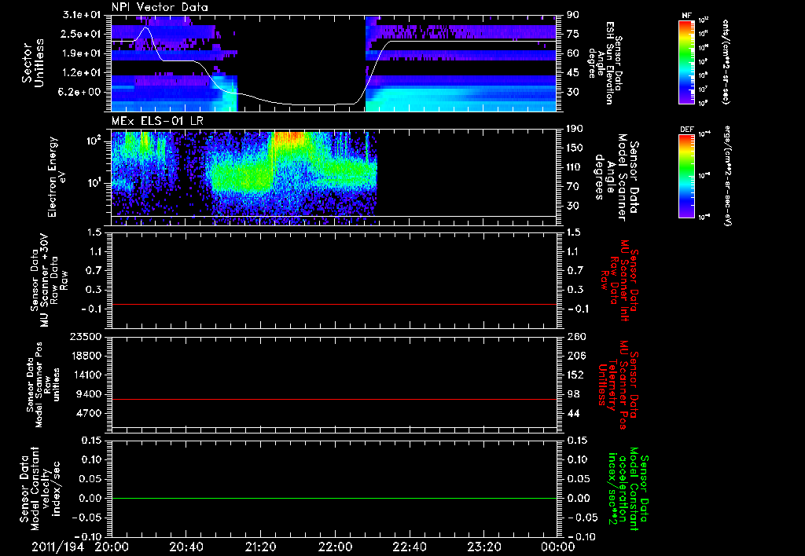Click the 44 telemetry tick label
Image resolution: width=805 pixels, height=556 pixels.
[573, 413]
